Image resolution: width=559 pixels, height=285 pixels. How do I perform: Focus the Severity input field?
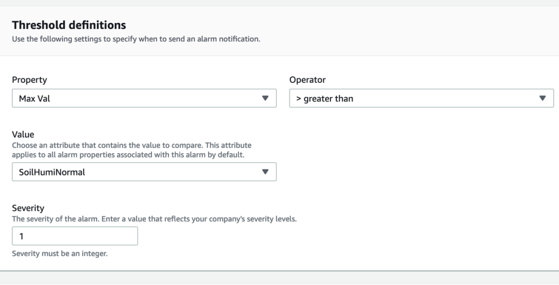[x=75, y=236]
